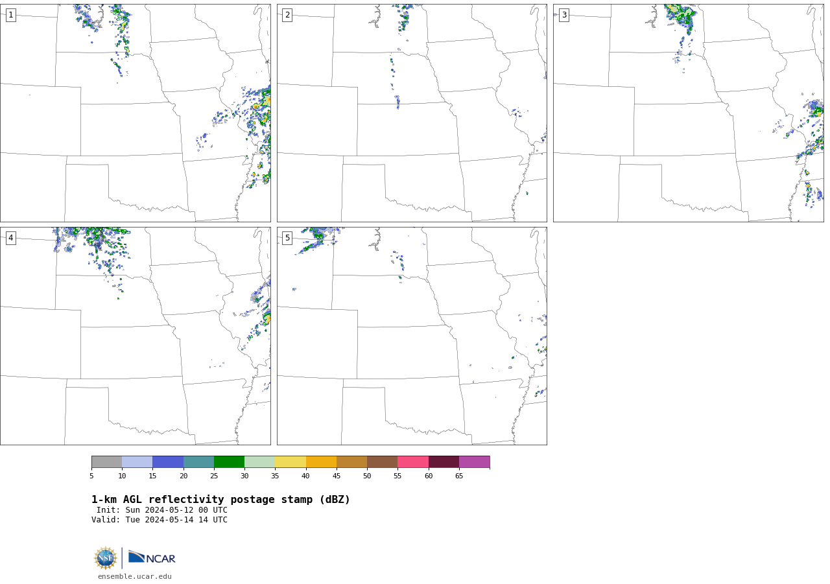Click the maroon 60-65 dBZ swatch
This screenshot has height=584, width=830.
[x=444, y=461]
